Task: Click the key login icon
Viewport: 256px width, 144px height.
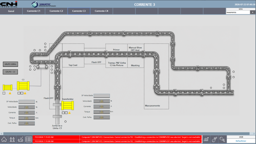Action: point(222,139)
